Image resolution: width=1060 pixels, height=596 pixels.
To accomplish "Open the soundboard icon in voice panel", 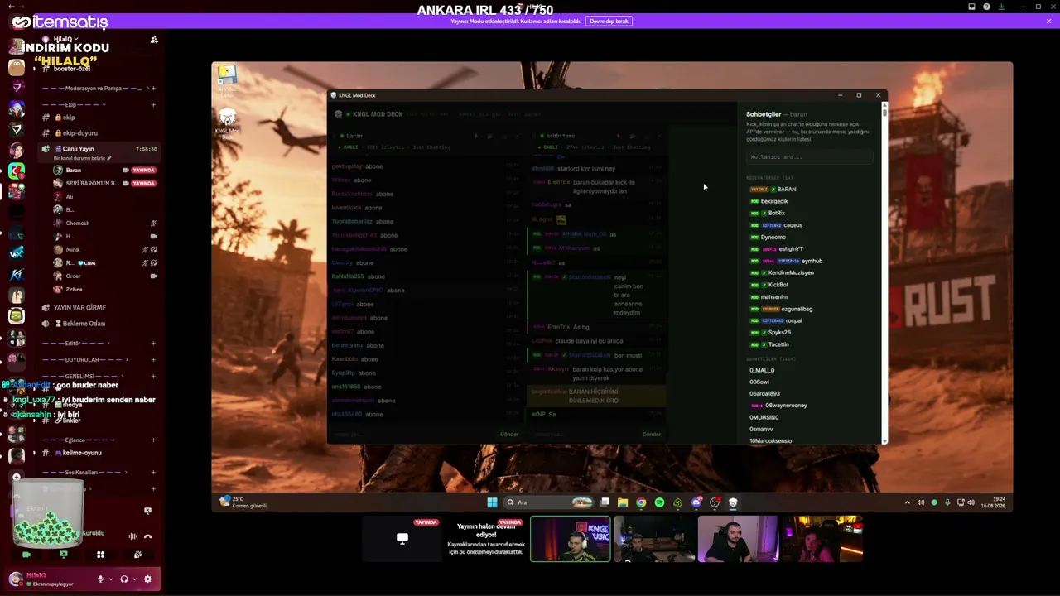I will click(x=137, y=555).
